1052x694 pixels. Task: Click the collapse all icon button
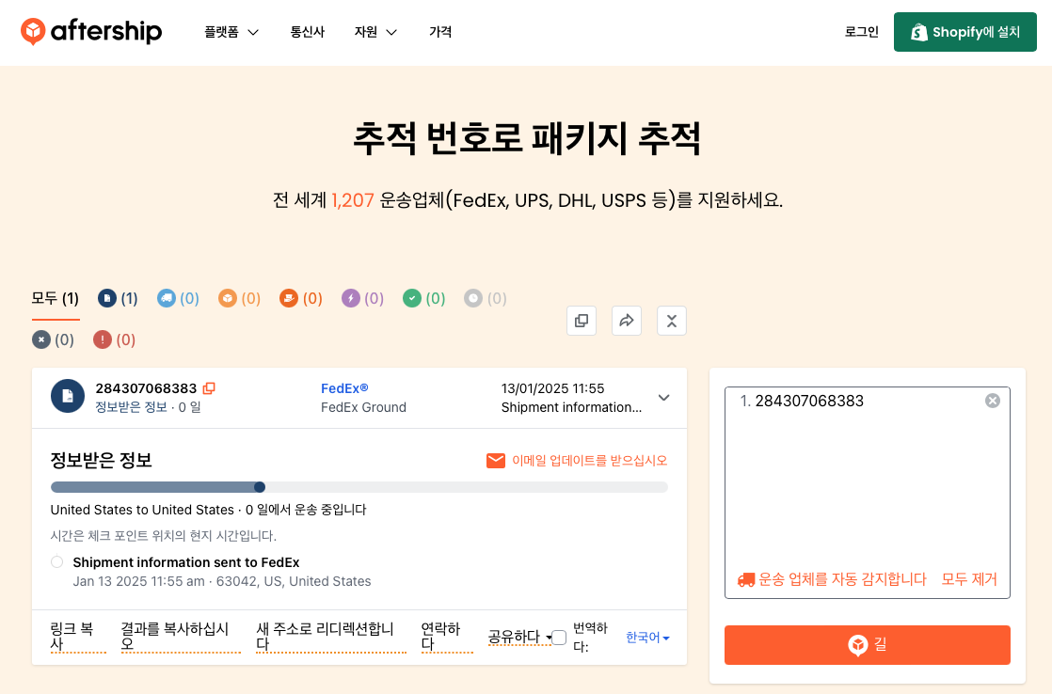(x=672, y=321)
